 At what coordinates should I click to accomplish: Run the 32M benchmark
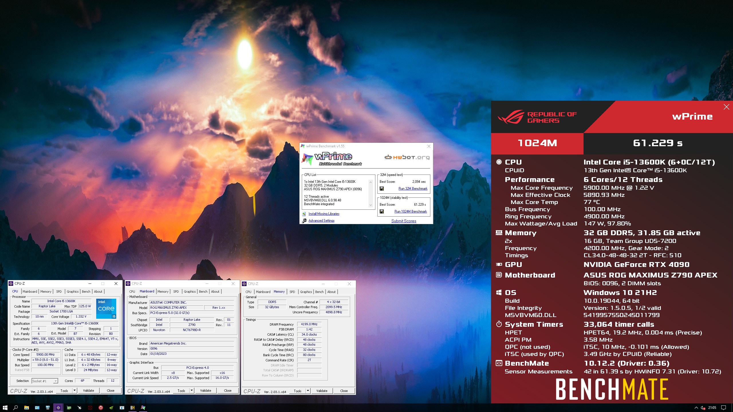pos(413,189)
